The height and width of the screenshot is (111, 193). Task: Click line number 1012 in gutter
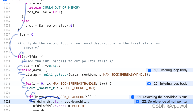pos(7,57)
